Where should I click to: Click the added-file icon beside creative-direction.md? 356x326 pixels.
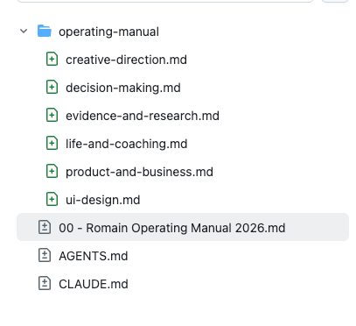(52, 59)
